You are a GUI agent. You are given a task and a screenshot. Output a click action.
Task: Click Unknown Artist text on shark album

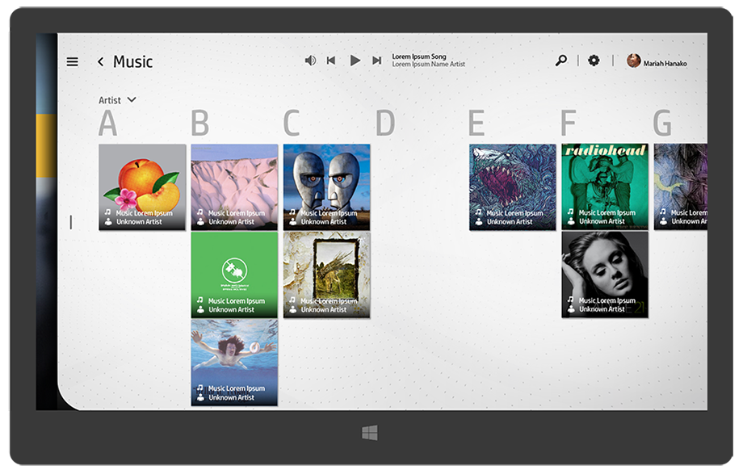510,222
